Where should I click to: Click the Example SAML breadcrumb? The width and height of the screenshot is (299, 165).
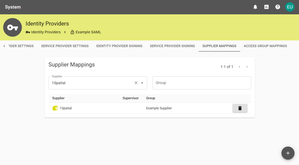(86, 32)
